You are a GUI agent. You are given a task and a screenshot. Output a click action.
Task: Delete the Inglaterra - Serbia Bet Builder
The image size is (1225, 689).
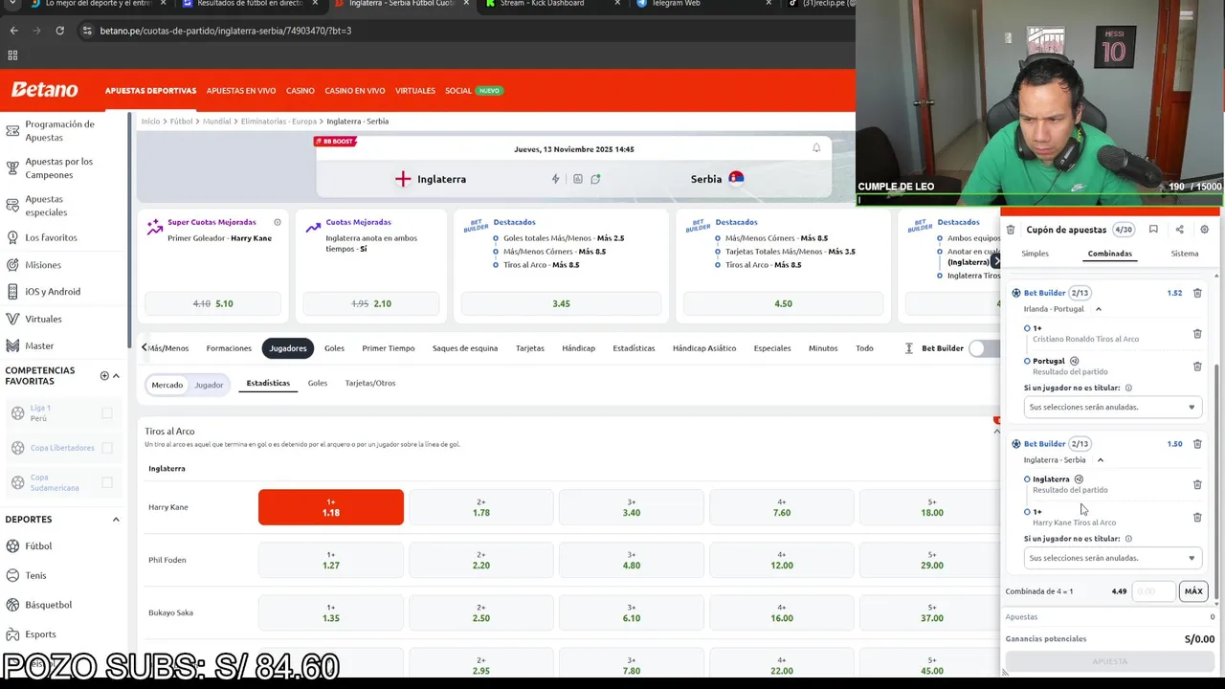(1197, 444)
